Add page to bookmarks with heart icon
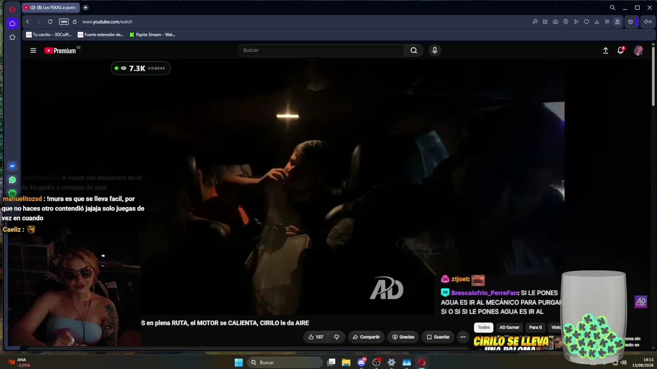Screen dimensions: 657x369 point(586,22)
